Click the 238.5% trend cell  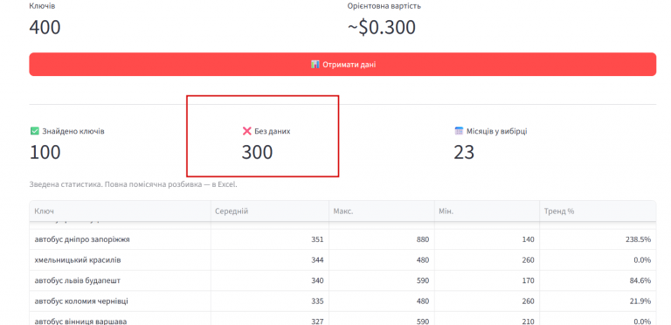598,239
